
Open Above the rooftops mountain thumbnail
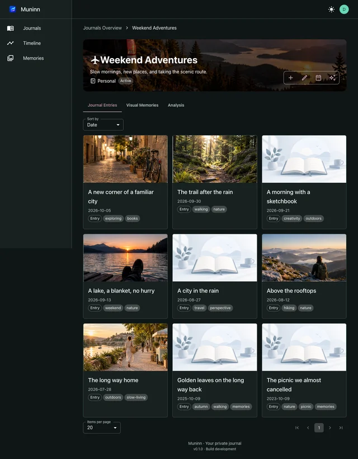pyautogui.click(x=304, y=258)
